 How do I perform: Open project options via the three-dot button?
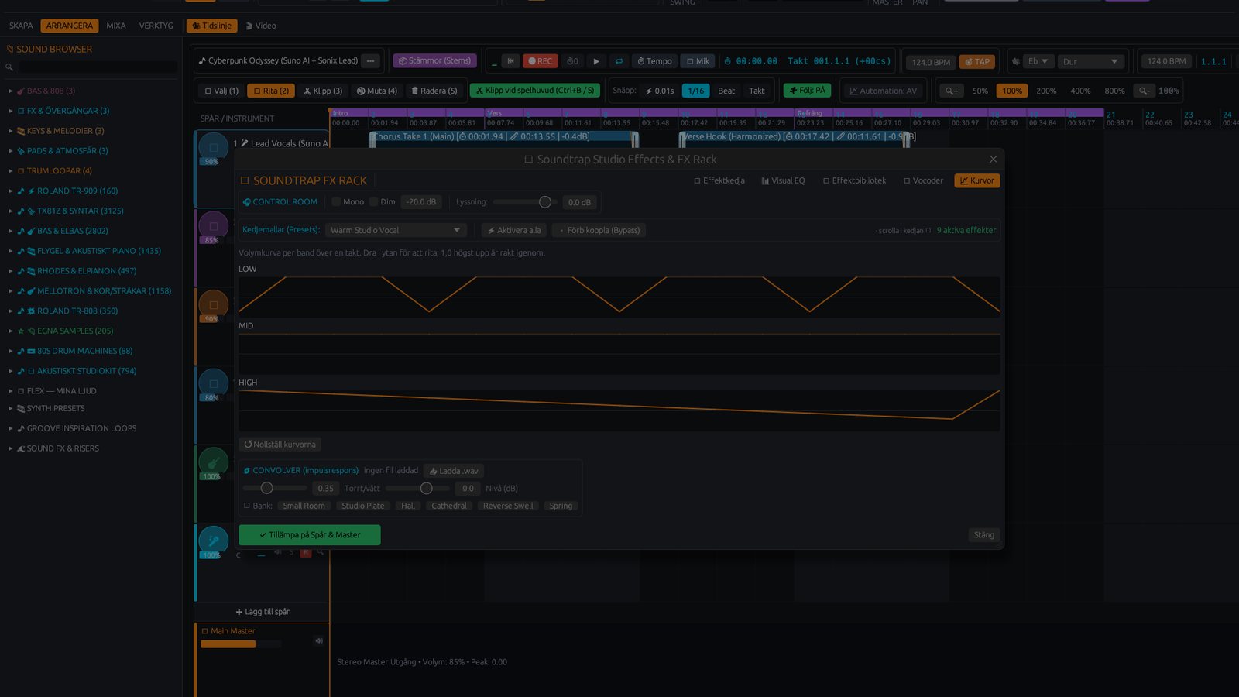click(371, 60)
